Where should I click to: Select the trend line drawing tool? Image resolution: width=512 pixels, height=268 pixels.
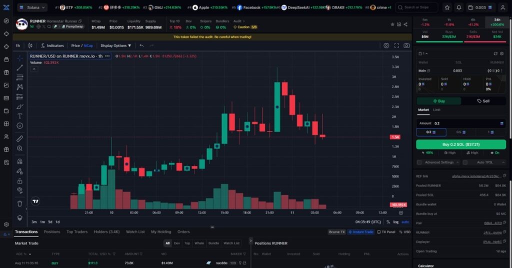pyautogui.click(x=19, y=67)
